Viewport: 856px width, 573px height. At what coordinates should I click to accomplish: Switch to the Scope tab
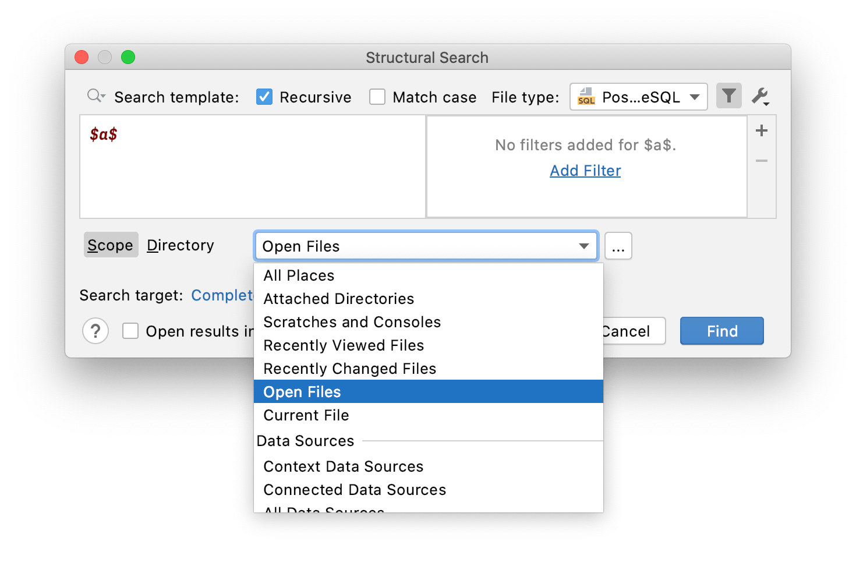tap(111, 245)
